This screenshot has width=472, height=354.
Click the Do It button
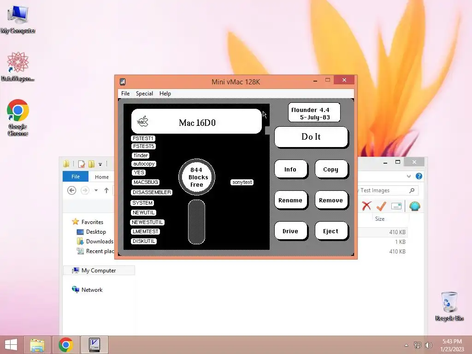pos(311,137)
